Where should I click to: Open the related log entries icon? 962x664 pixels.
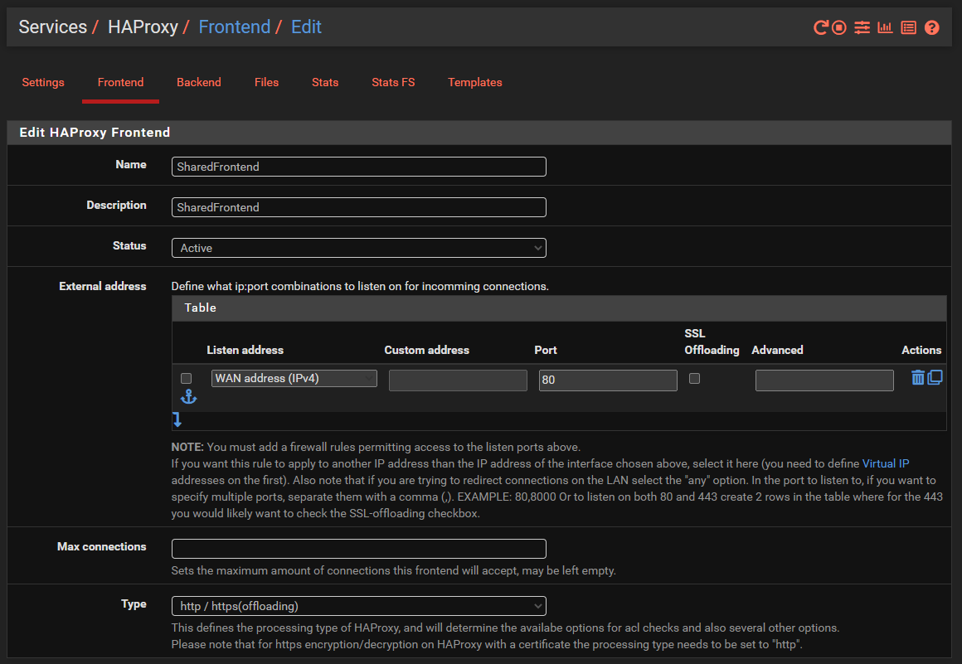click(909, 27)
